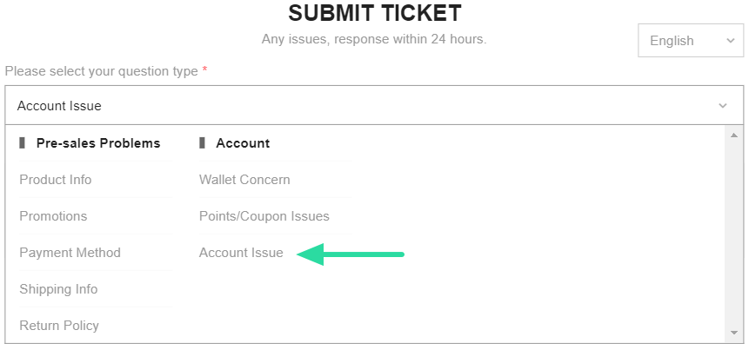Image resolution: width=749 pixels, height=350 pixels.
Task: Click the bar marker beside the Account header
Action: click(x=203, y=143)
